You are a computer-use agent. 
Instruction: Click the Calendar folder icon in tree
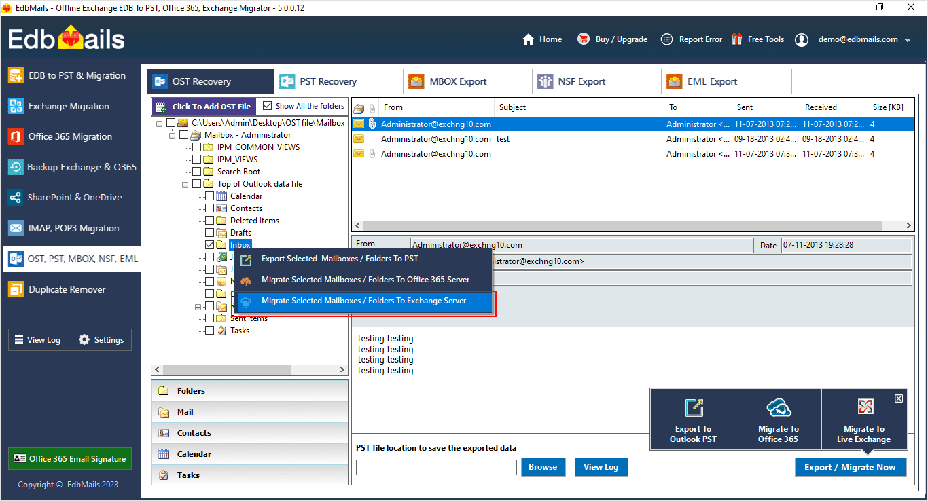pos(221,196)
